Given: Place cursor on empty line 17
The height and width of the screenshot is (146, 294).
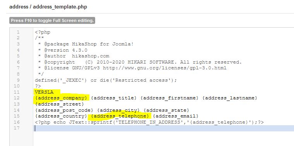Looking at the screenshot, I should tap(164, 128).
